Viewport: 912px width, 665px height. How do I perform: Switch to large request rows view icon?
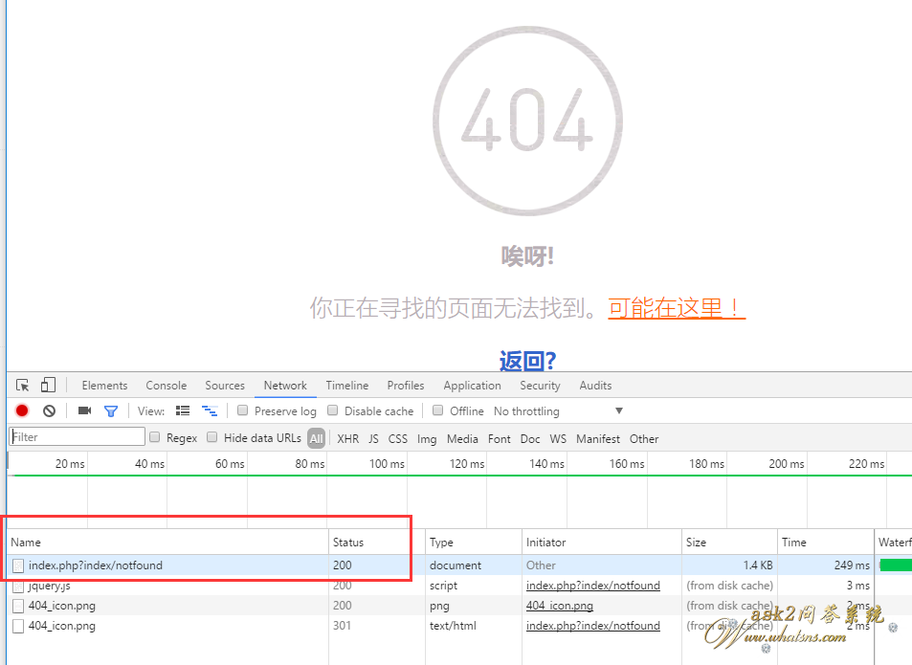pyautogui.click(x=183, y=411)
